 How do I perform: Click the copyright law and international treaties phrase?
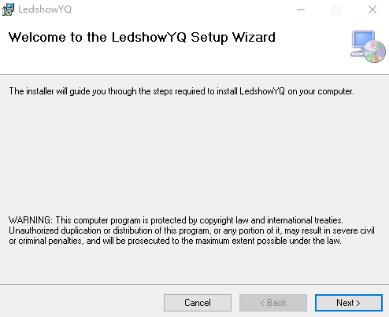click(271, 220)
